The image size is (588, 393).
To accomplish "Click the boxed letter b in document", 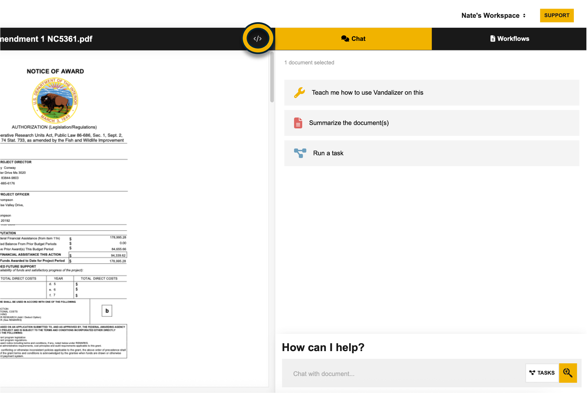I will coord(107,311).
